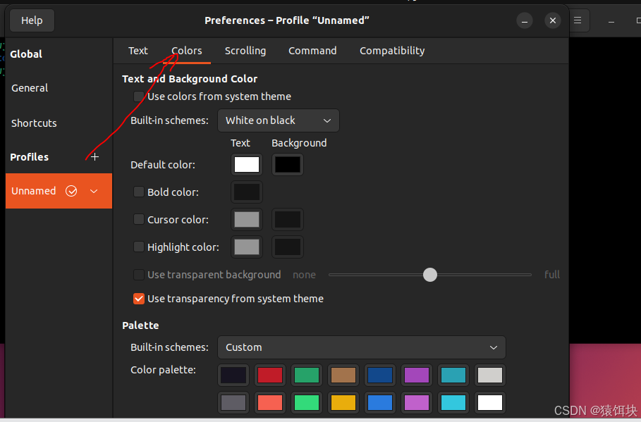Open the Unnamed profile arrow menu

[94, 191]
